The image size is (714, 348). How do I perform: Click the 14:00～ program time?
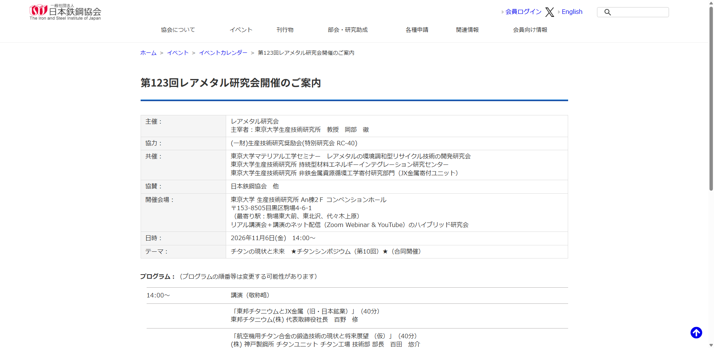pos(158,295)
